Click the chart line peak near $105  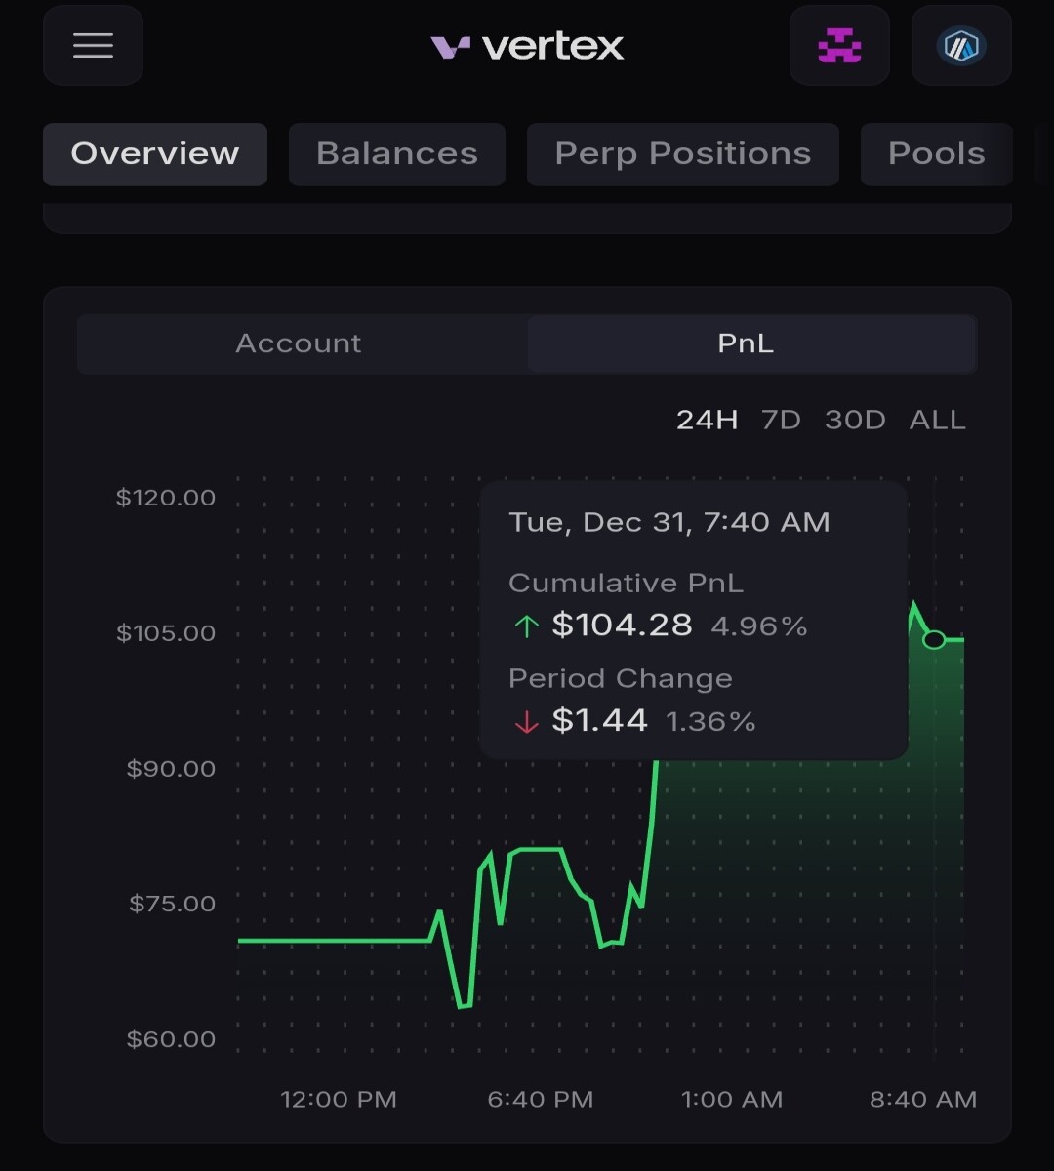point(914,606)
